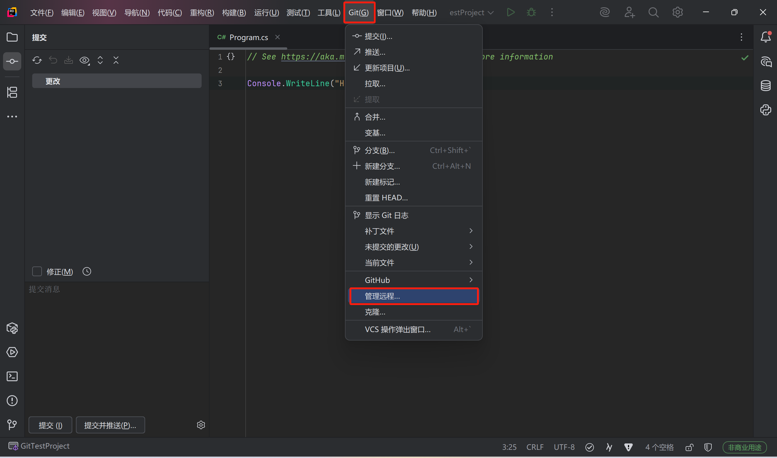Click the 提交 (I) commit button
Image resolution: width=777 pixels, height=458 pixels.
tap(50, 425)
